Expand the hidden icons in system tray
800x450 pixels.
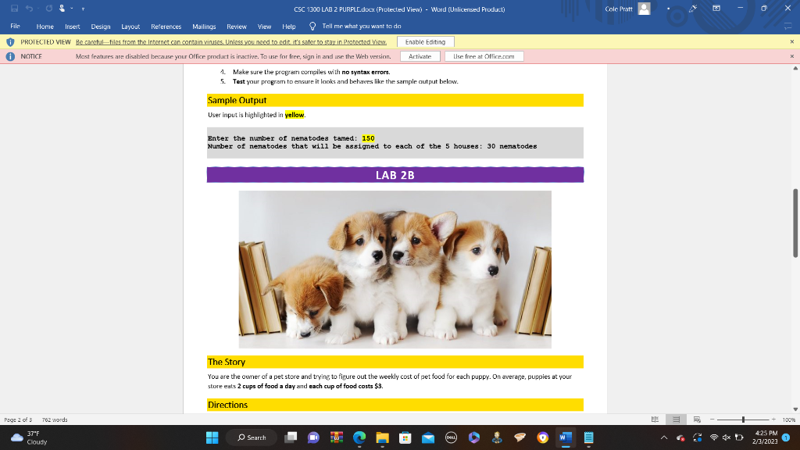pos(665,437)
